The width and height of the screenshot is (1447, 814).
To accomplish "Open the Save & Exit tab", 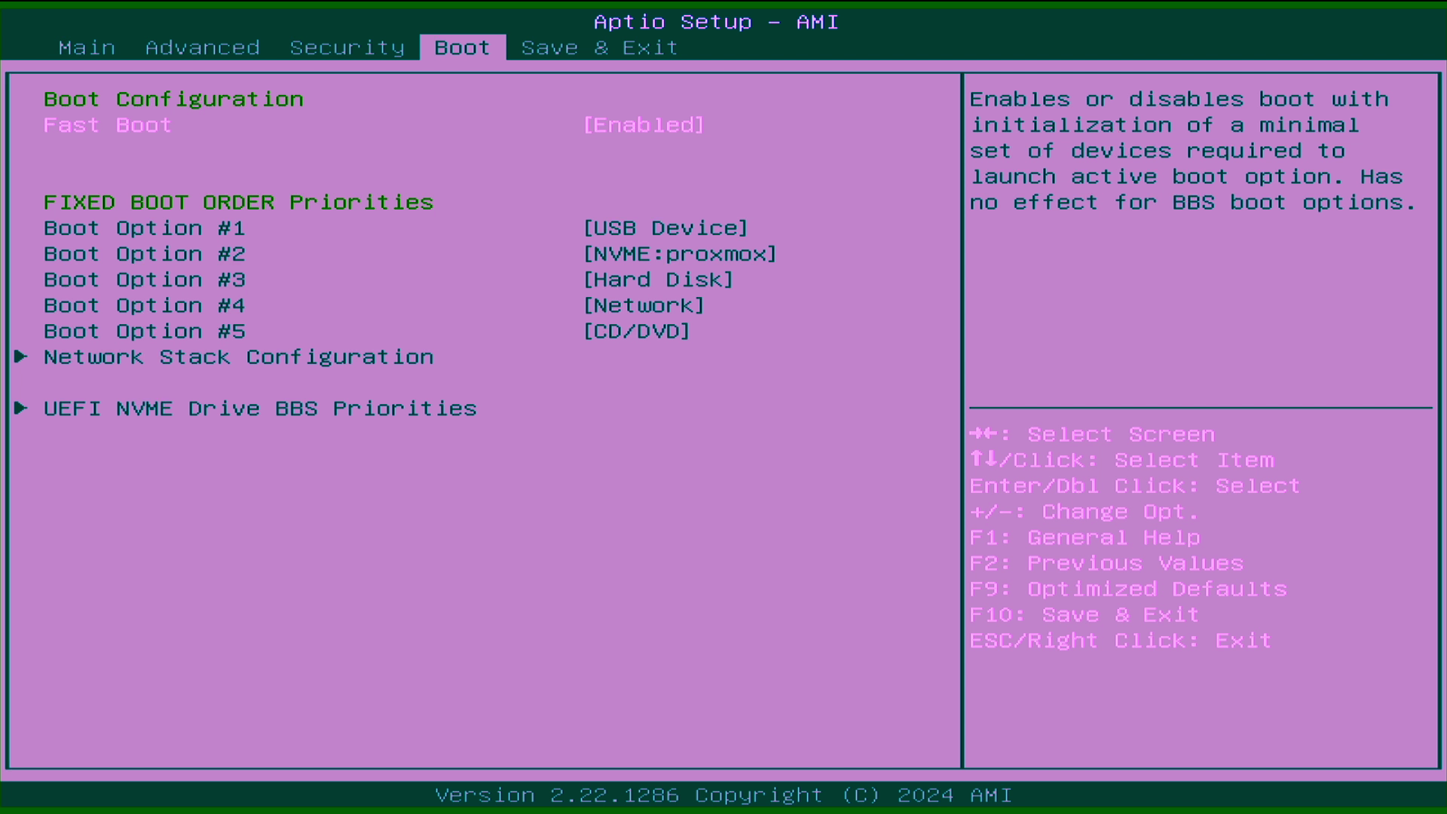I will pos(599,47).
